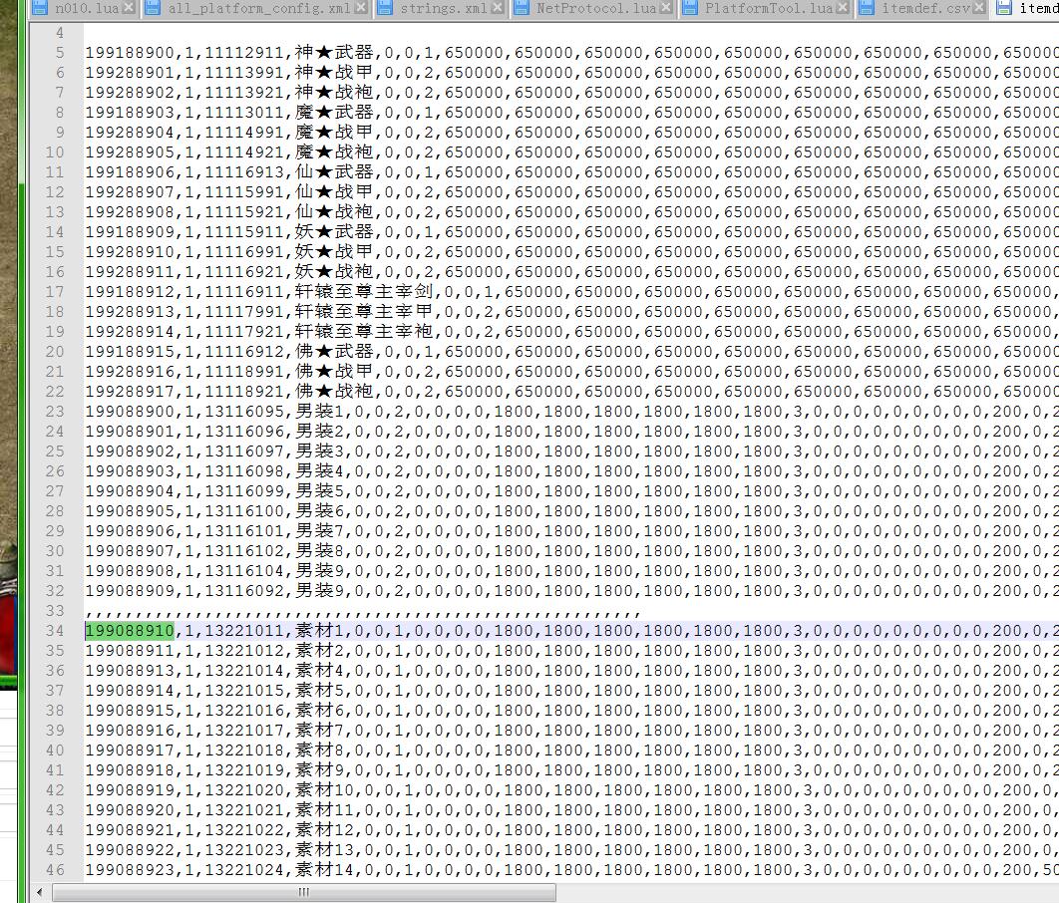Close the n010.lua tab
The image size is (1059, 903).
(x=128, y=9)
